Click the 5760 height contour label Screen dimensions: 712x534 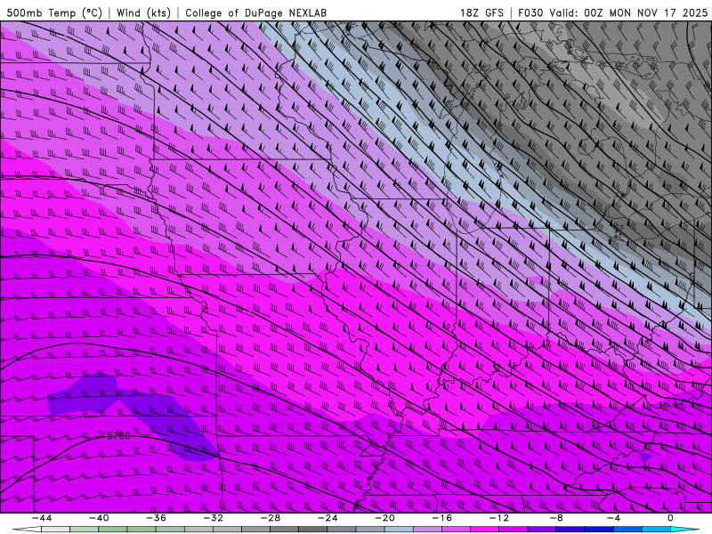tap(118, 436)
